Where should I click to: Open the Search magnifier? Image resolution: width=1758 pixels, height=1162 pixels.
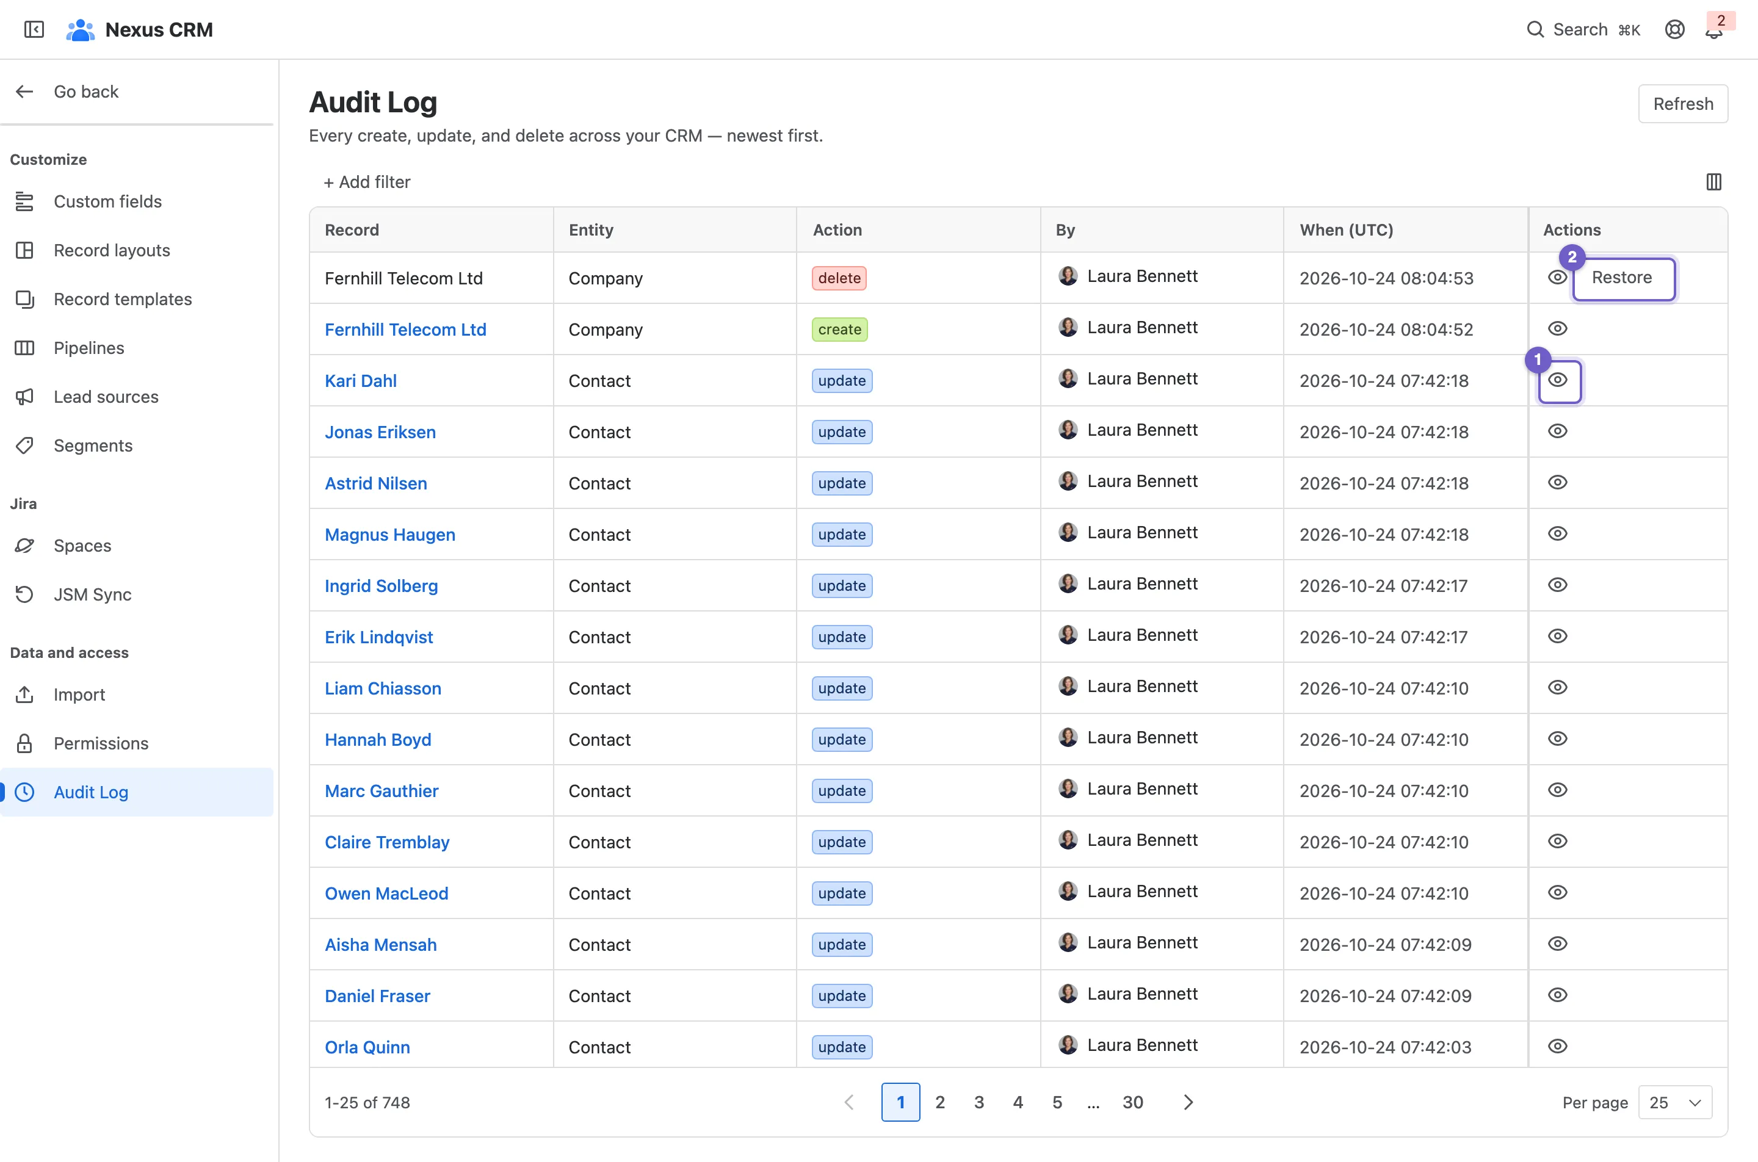[x=1535, y=30]
